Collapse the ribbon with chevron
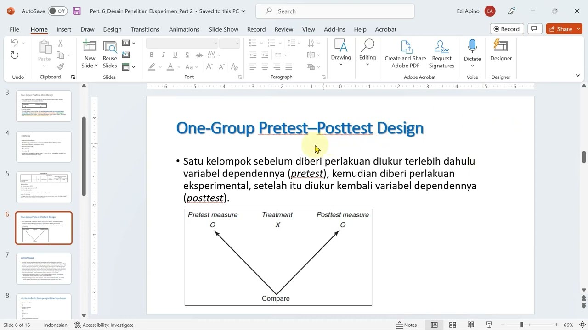The image size is (588, 330). (x=577, y=76)
